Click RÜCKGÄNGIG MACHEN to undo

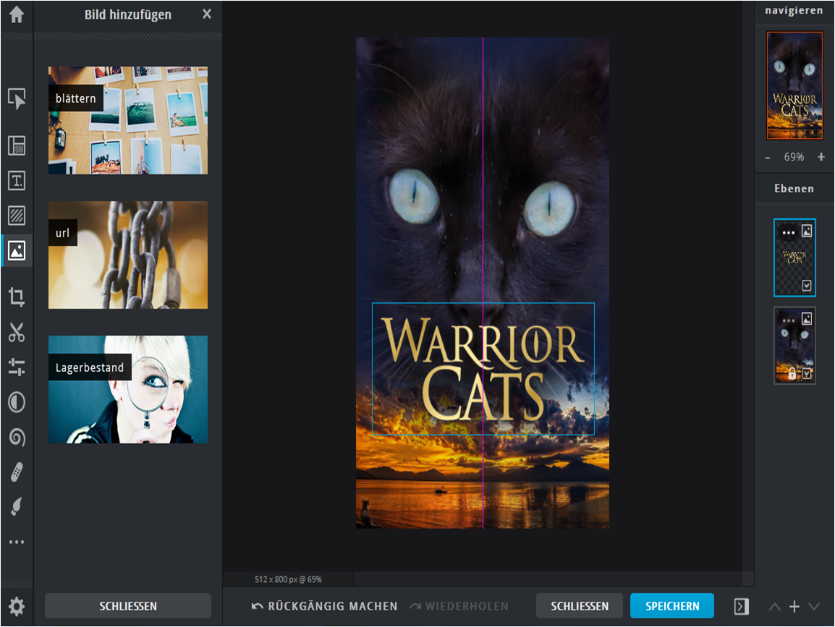[324, 606]
